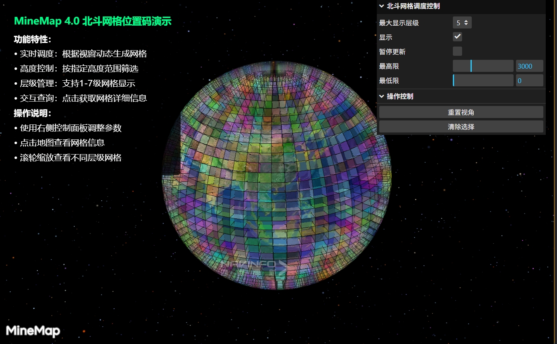The height and width of the screenshot is (344, 557).
Task: Click the title MineMap 4.0 北斗网格位置码演示
Action: 93,22
